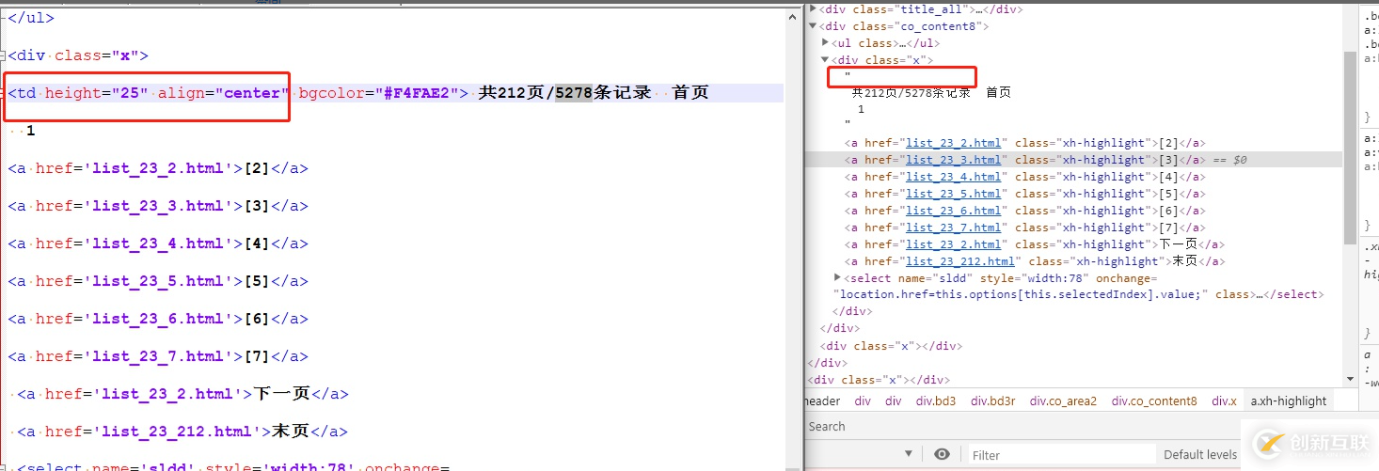Select the div.bd3r breadcrumb

tap(992, 401)
